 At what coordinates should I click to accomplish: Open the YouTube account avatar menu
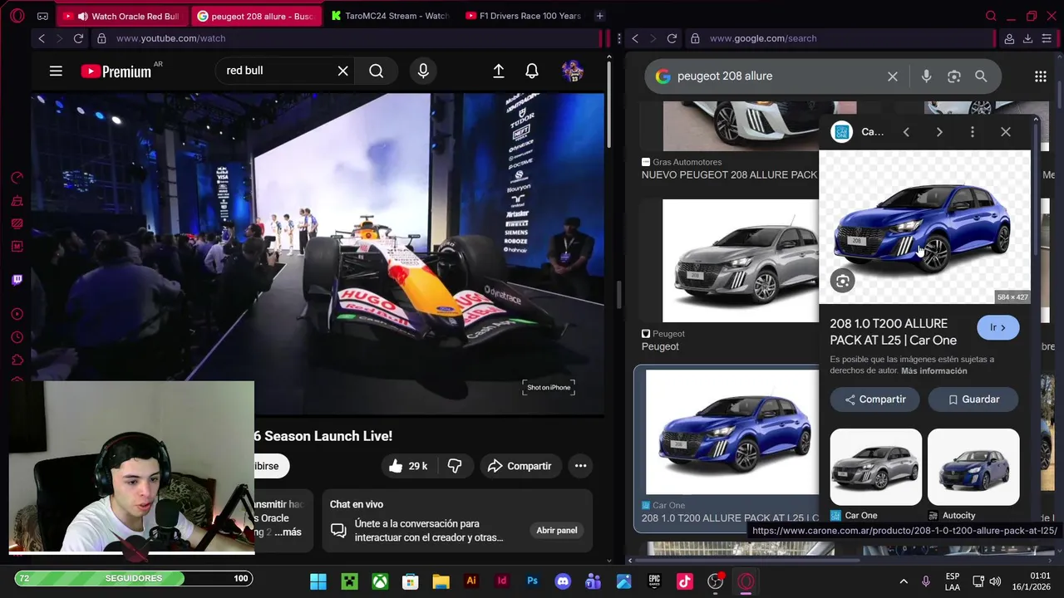point(572,71)
